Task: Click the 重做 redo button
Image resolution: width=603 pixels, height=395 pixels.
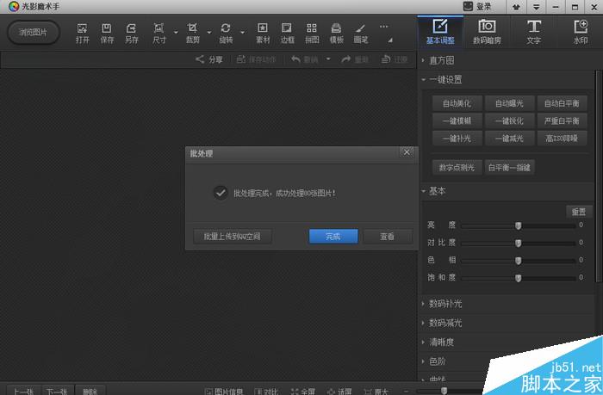Action: point(355,59)
